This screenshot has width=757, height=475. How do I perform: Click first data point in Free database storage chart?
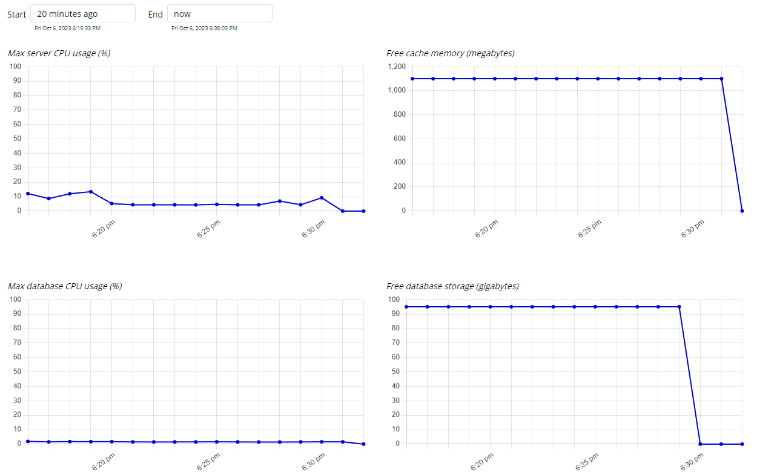point(406,307)
